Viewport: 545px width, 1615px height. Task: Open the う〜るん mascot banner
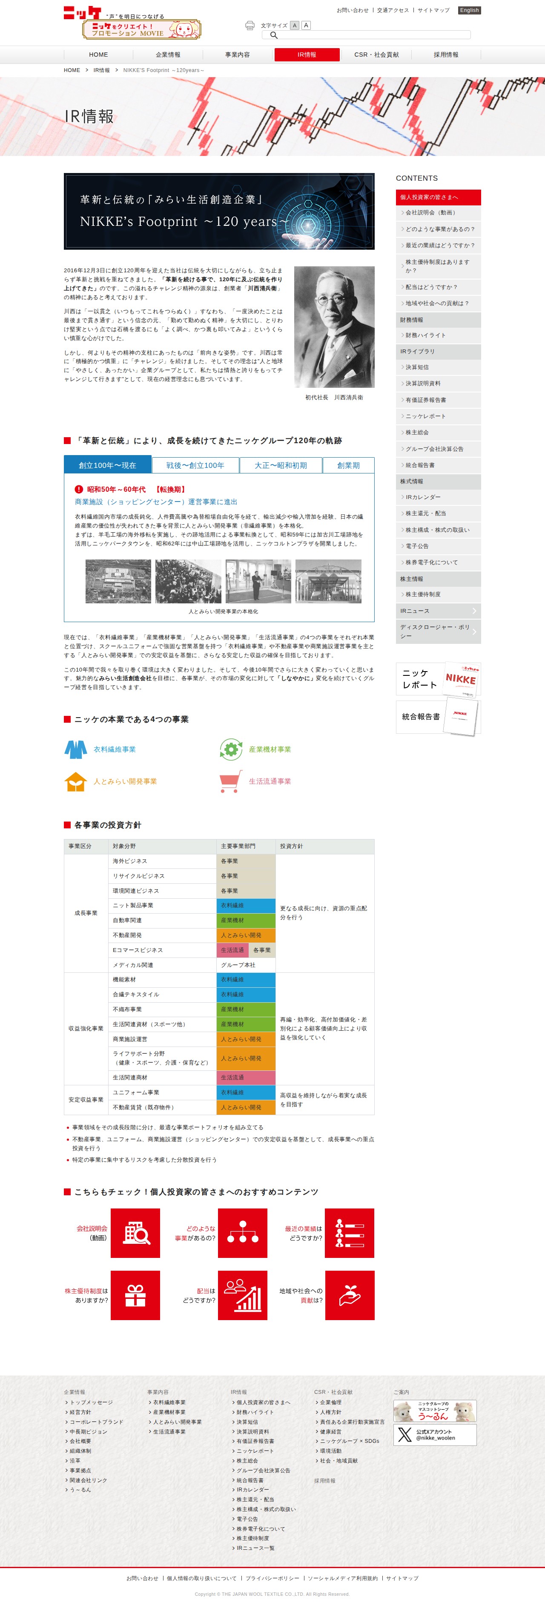[435, 1411]
